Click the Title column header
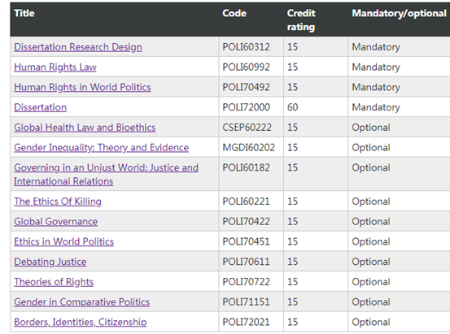The image size is (450, 334). point(24,13)
